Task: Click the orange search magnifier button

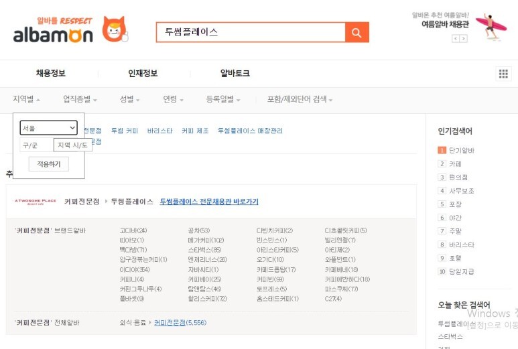Action: tap(357, 32)
